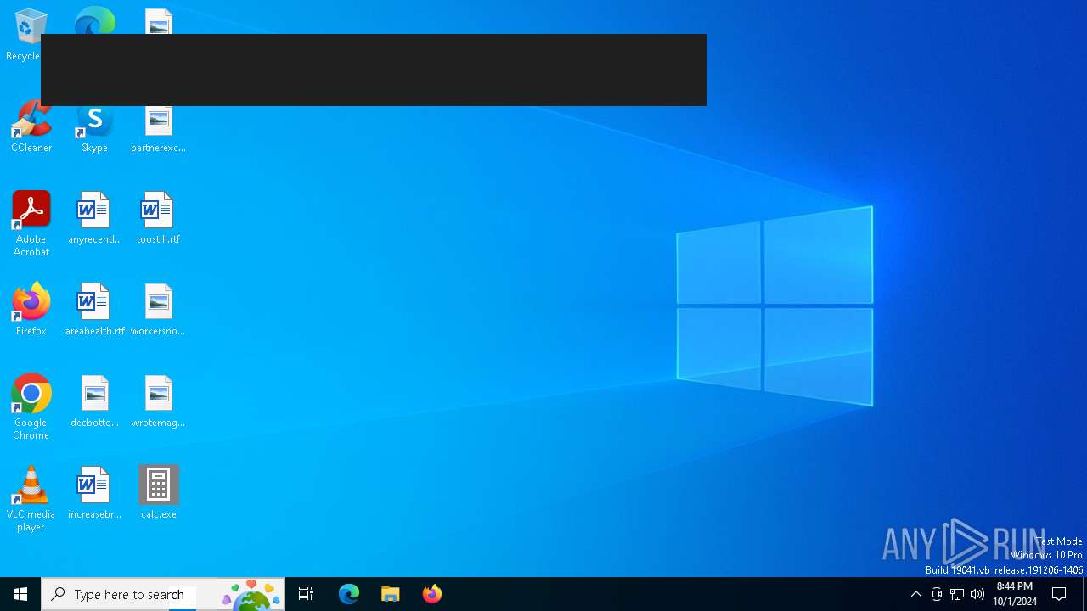Select the toostill.rtf document icon
This screenshot has height=611, width=1087.
(158, 219)
